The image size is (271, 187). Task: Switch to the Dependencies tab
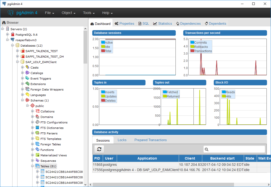(x=188, y=24)
